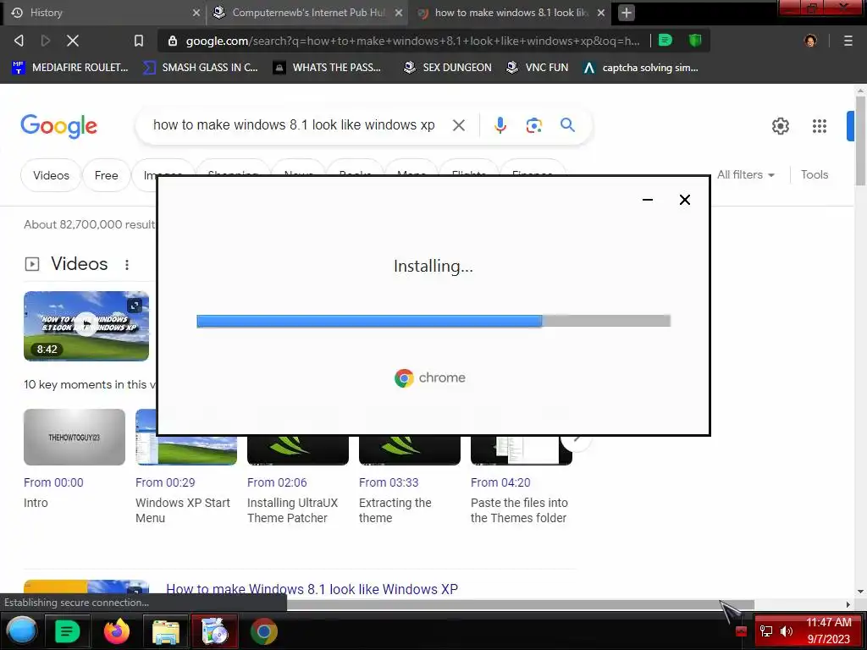
Task: Open the green chat extension icon in address bar
Action: (x=665, y=41)
